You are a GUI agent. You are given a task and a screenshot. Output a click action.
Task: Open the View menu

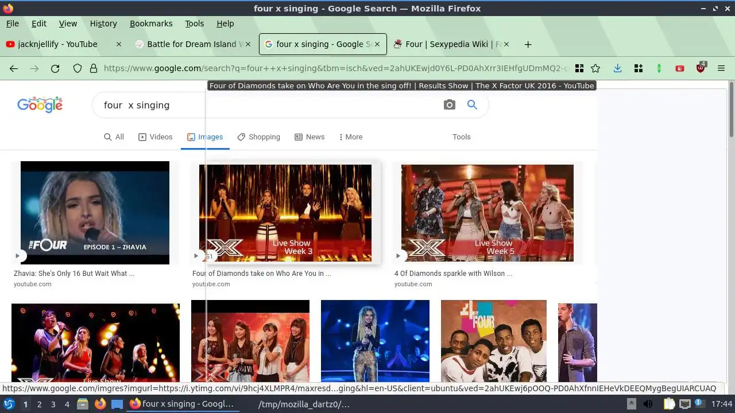(68, 24)
